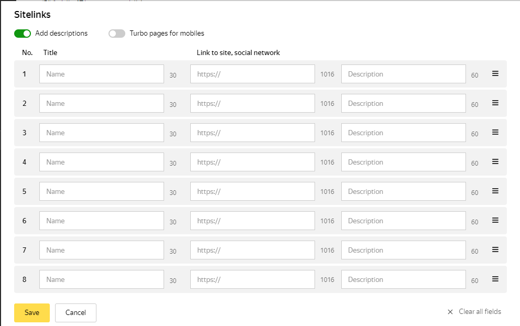Click the drag handle icon for sitelink 8

(x=495, y=279)
